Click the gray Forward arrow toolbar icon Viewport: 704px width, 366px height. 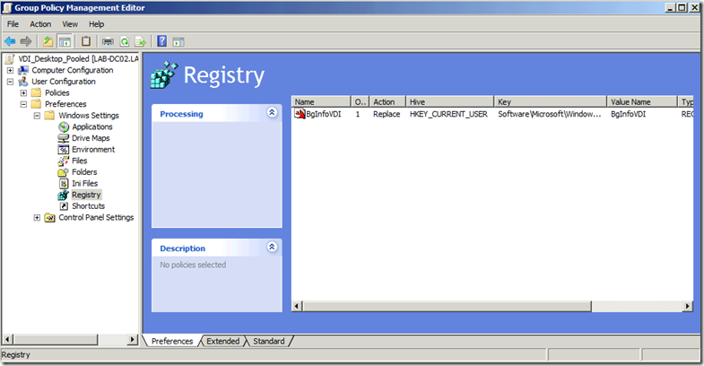point(26,42)
